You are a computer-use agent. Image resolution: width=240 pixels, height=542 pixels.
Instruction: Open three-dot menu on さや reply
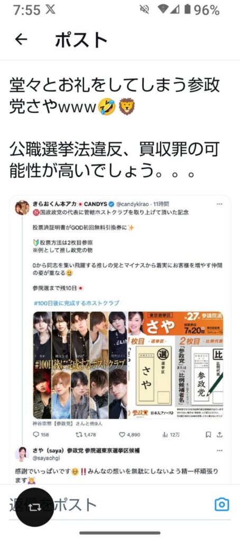tap(219, 451)
